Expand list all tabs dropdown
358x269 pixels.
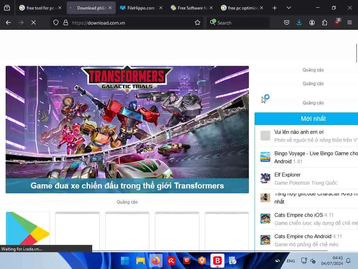pyautogui.click(x=288, y=8)
